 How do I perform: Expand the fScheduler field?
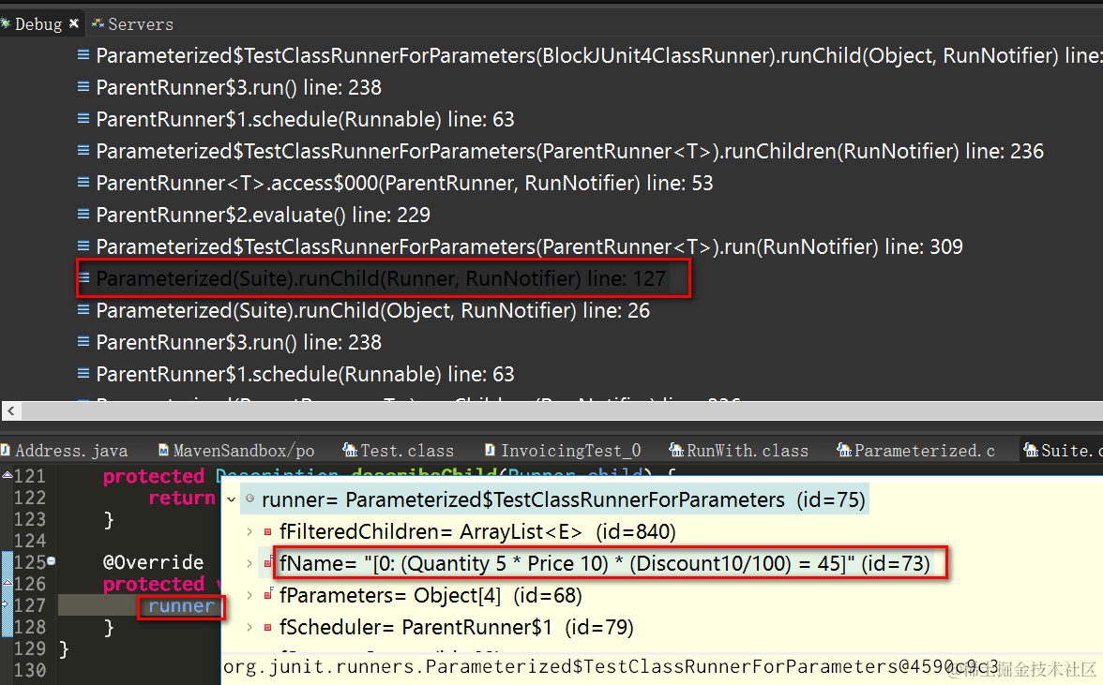pos(249,628)
